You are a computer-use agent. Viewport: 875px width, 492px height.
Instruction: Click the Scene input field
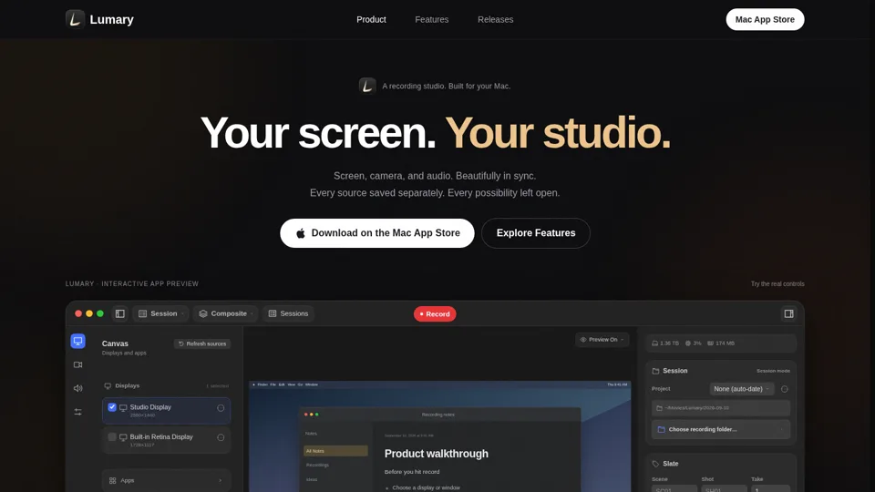click(674, 489)
